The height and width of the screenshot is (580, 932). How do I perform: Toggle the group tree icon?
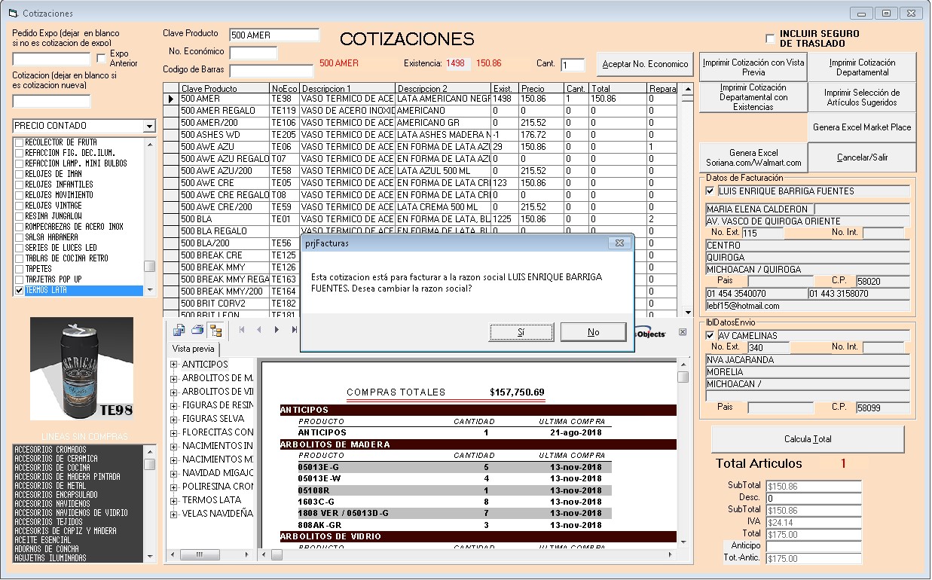point(216,330)
